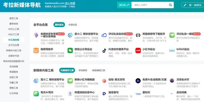Click the 领会员 badge on 评论私信一键回复 card
204x102 pixels.
[x=197, y=34]
